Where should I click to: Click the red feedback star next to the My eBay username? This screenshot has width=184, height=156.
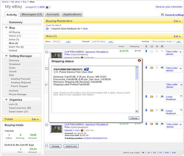(47, 7)
